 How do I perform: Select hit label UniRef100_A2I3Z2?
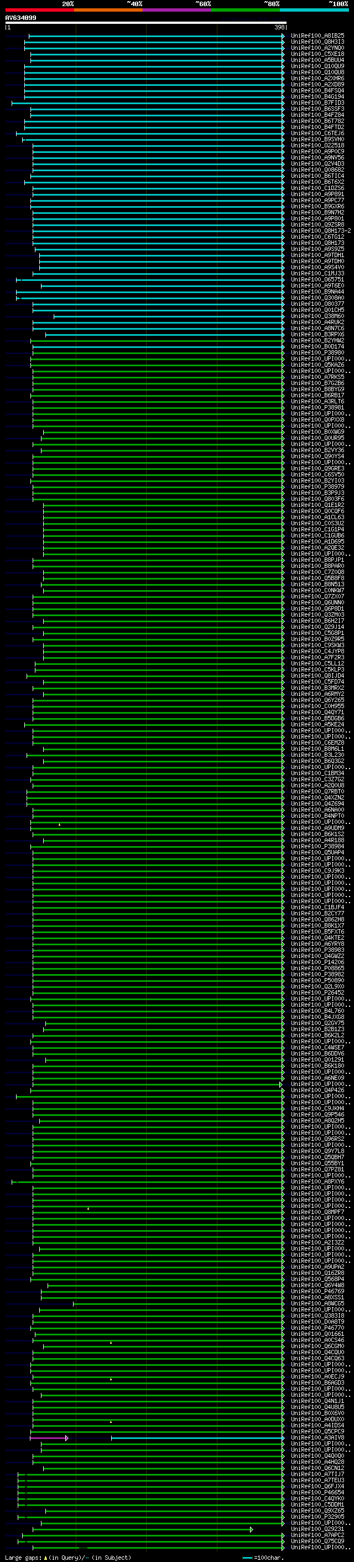pyautogui.click(x=317, y=1242)
